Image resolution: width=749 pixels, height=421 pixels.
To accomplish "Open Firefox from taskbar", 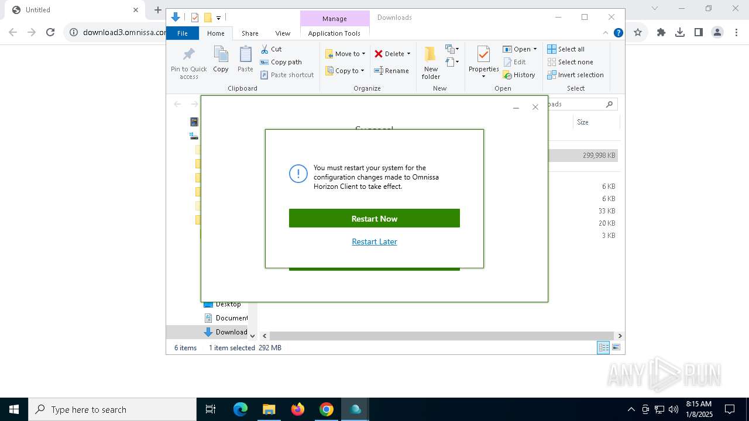I will click(x=298, y=409).
